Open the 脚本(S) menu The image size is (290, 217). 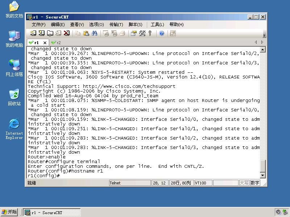coord(135,25)
